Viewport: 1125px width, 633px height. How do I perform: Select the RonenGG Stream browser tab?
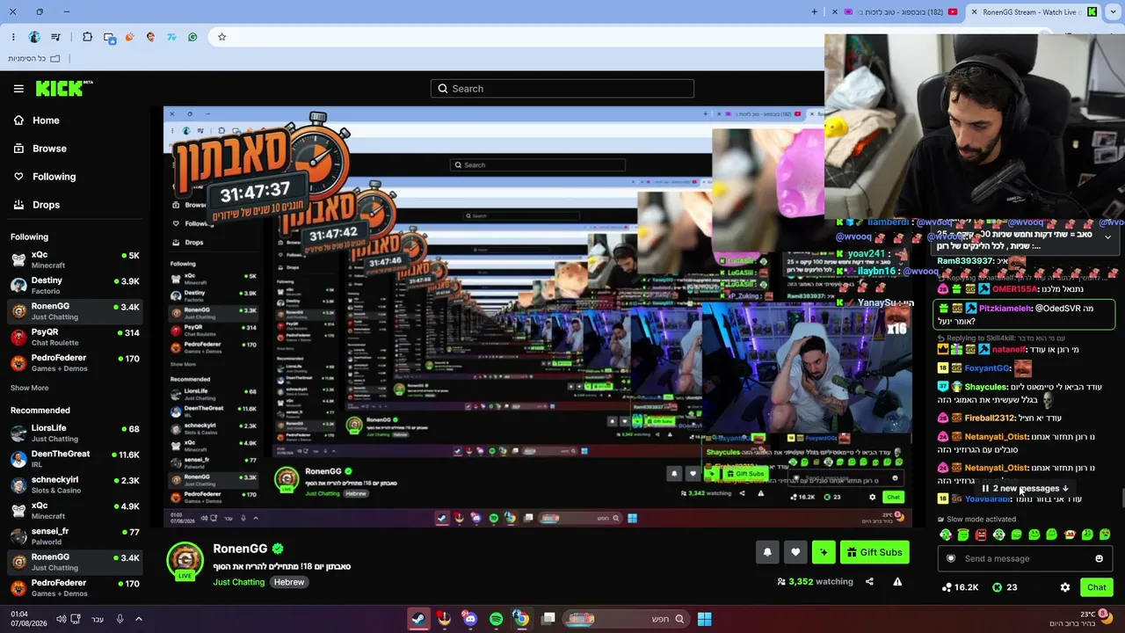1034,12
